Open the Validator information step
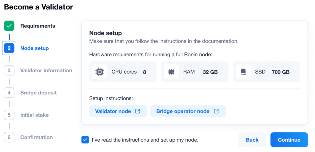This screenshot has height=152, width=315. click(46, 70)
